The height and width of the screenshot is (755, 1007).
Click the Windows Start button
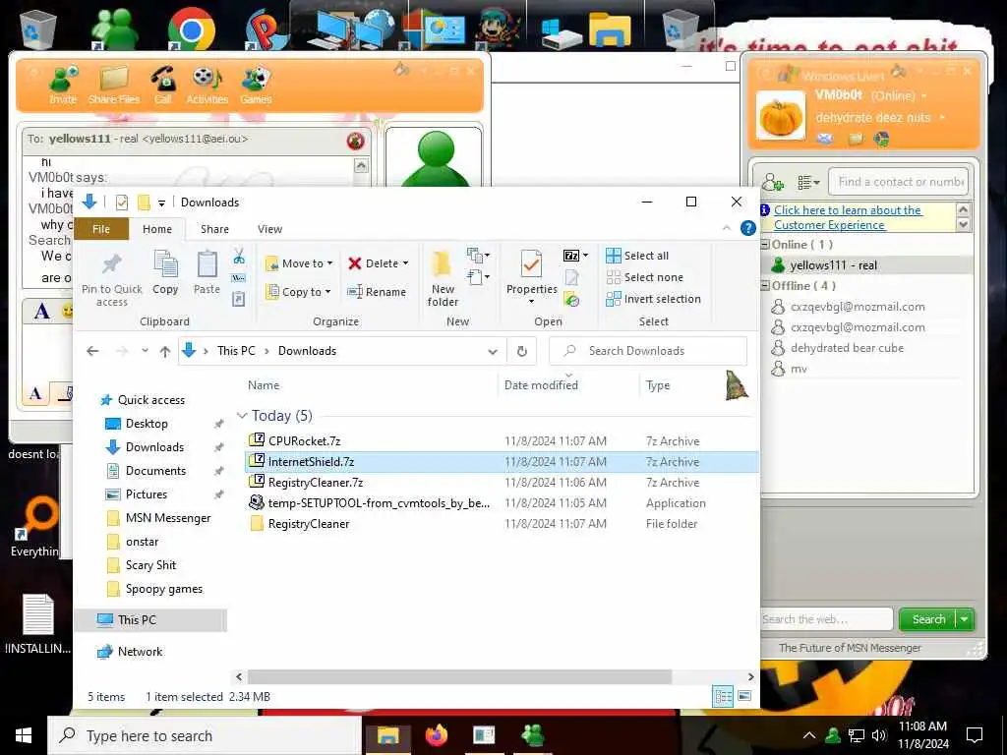(24, 735)
